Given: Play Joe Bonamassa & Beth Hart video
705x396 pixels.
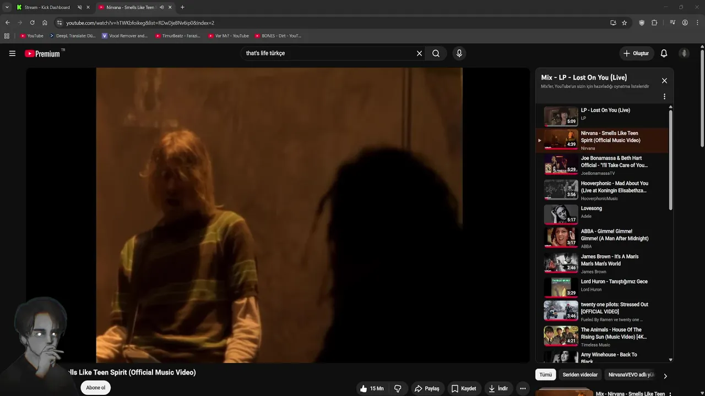Looking at the screenshot, I should tap(603, 165).
